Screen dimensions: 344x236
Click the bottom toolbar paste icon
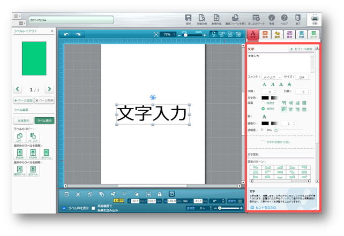(x=101, y=194)
